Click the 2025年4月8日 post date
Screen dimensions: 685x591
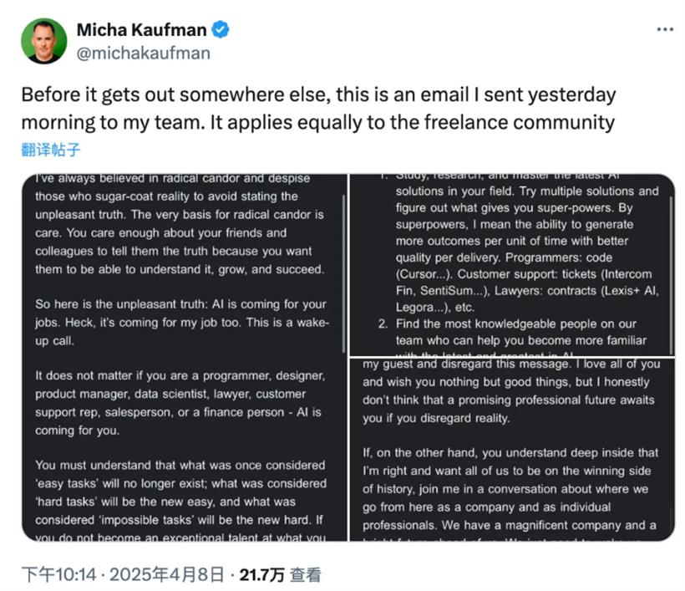point(167,574)
